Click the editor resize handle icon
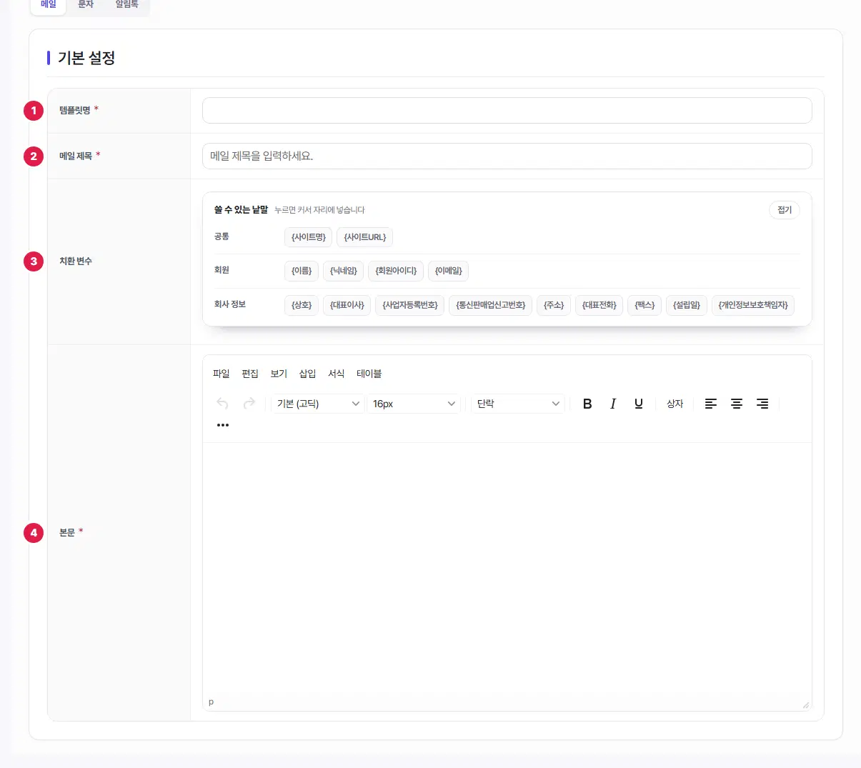The image size is (861, 768). (x=805, y=704)
